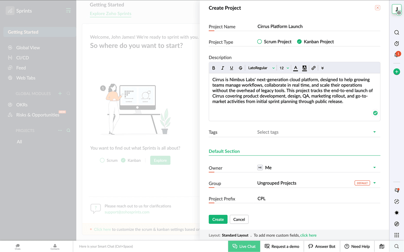Search global modules magnifier icon
Image resolution: width=404 pixels, height=252 pixels.
pos(68,93)
